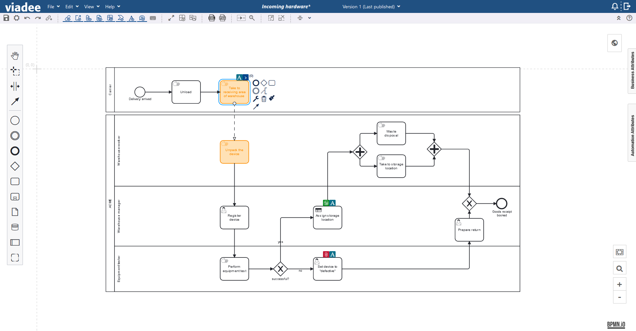Open the Business Attributes side tab
This screenshot has height=331, width=636.
(x=632, y=71)
